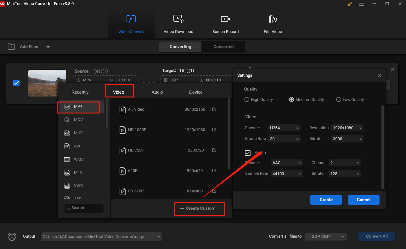Open the Sample Rate 44100 dropdown

click(287, 174)
